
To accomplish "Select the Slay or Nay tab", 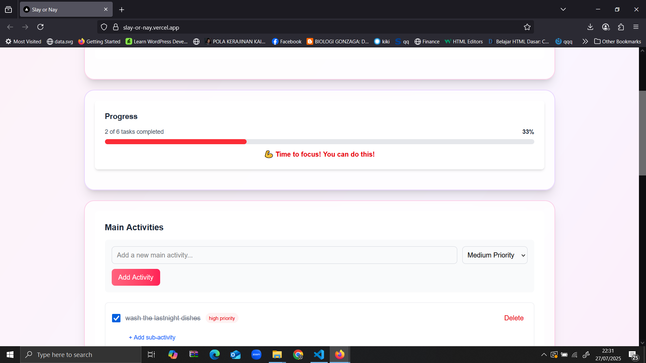I will tap(61, 9).
